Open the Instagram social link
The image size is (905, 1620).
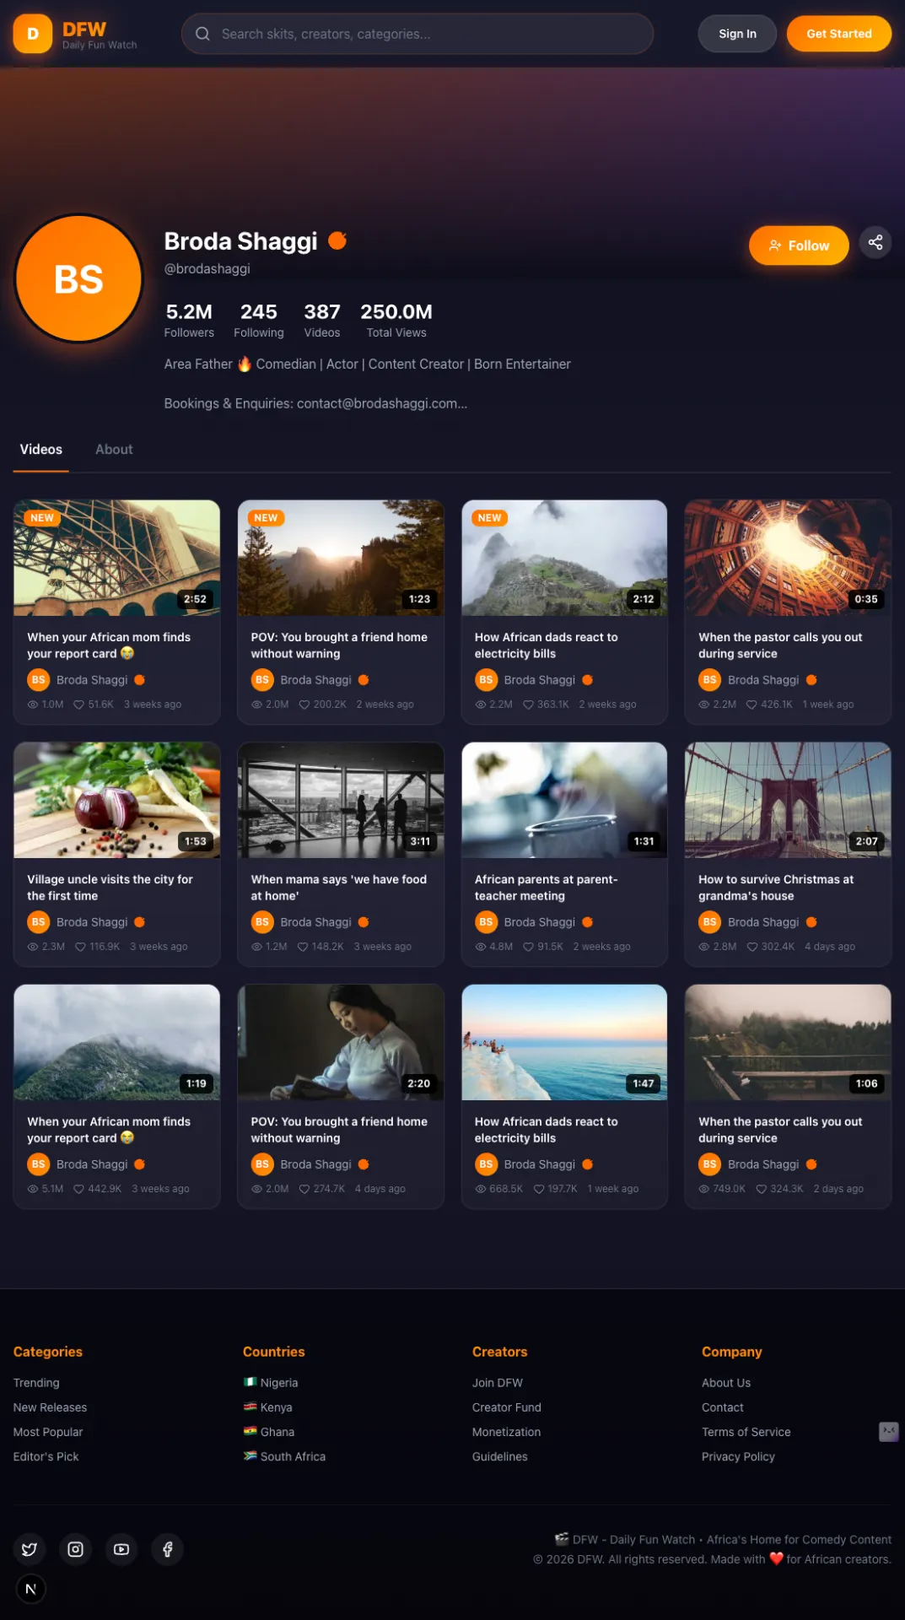click(x=75, y=1549)
